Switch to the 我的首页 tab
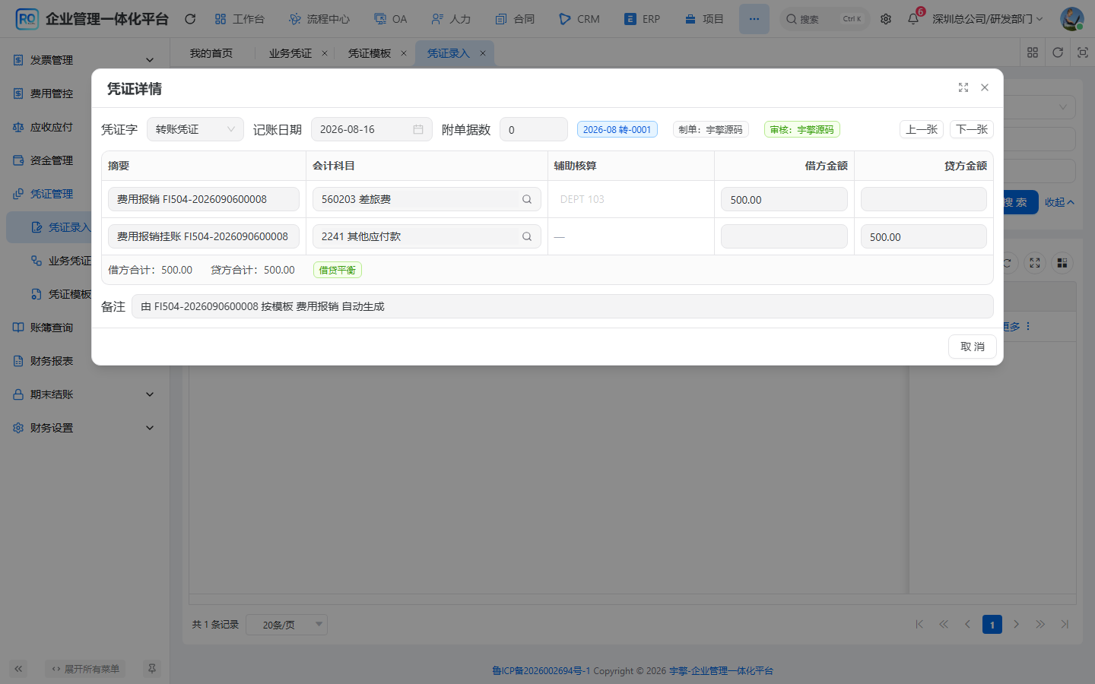The height and width of the screenshot is (684, 1095). (211, 53)
